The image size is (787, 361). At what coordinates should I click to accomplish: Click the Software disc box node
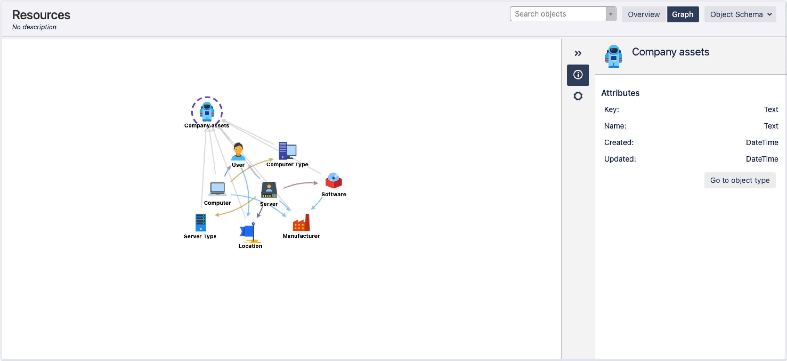(x=333, y=181)
